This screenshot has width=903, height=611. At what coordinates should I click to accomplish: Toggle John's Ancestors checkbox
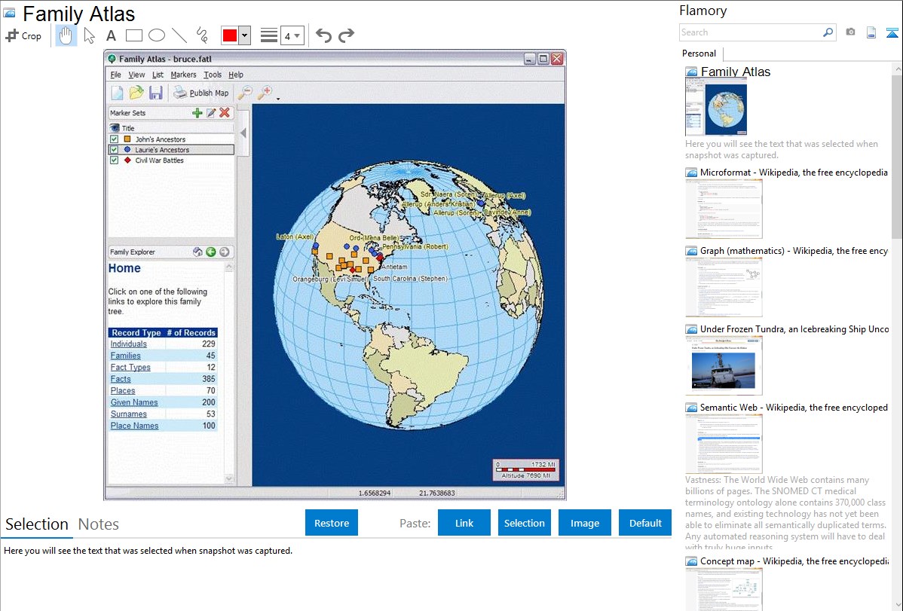[114, 139]
